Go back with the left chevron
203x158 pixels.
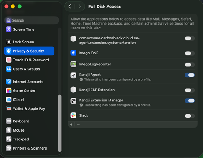[x=70, y=7]
